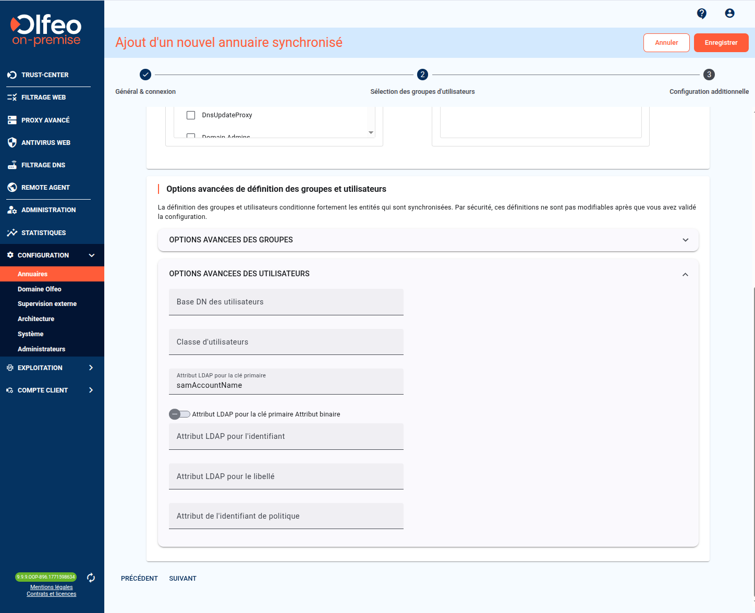Open Filtrage Web from sidebar icon
The height and width of the screenshot is (613, 755).
coord(12,97)
